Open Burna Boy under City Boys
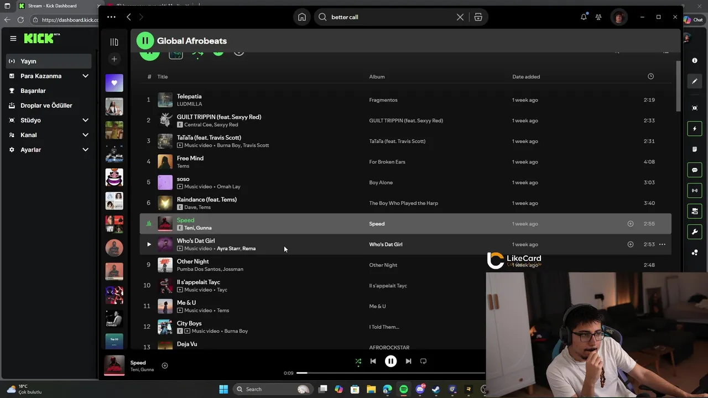The image size is (708, 398). (x=236, y=331)
